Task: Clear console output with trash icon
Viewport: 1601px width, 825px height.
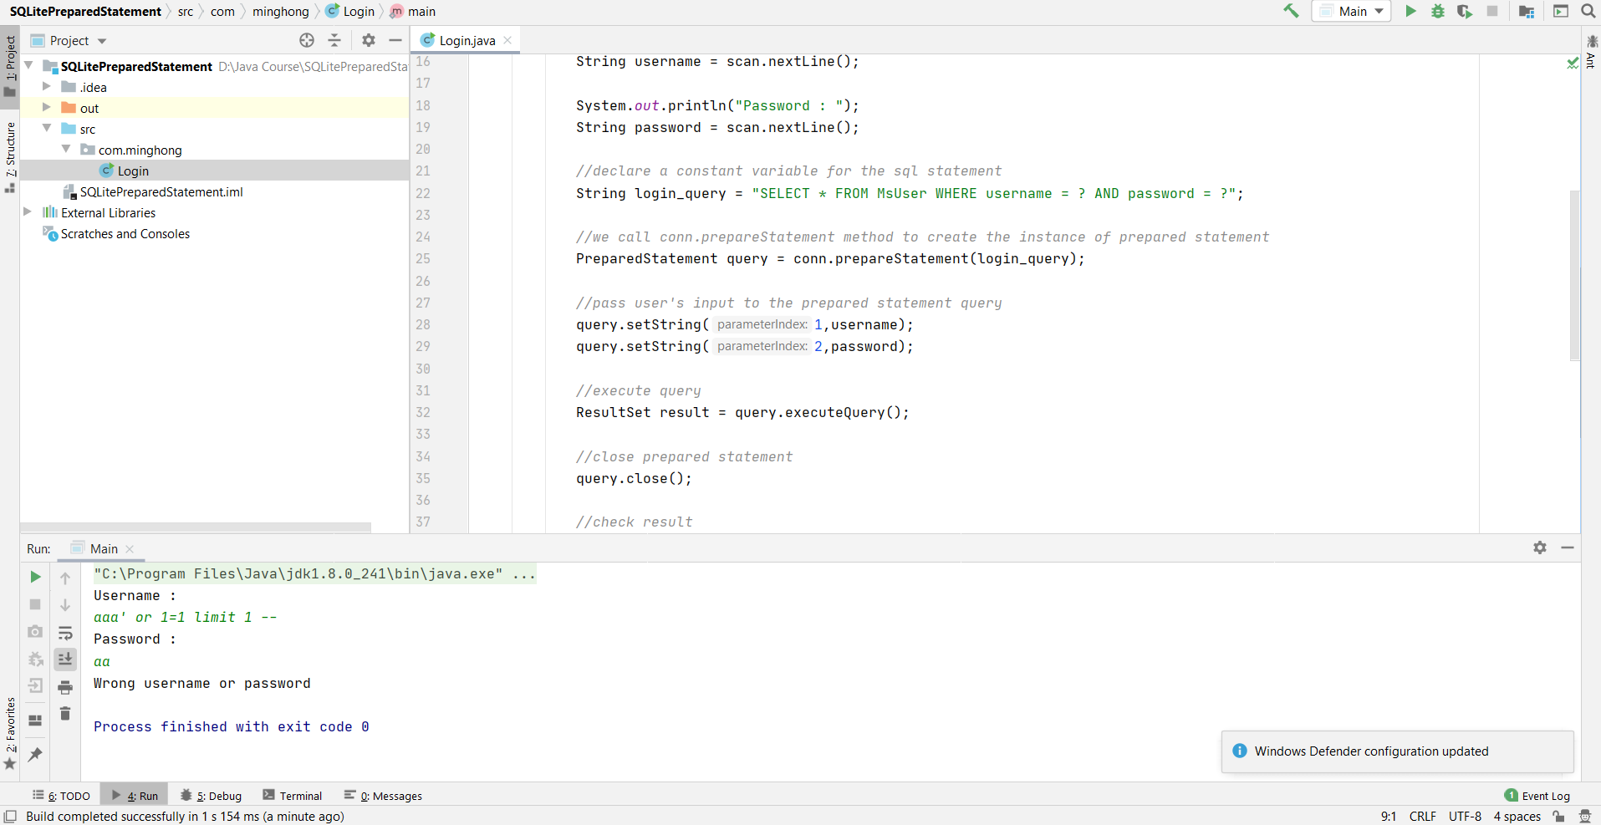Action: [65, 713]
